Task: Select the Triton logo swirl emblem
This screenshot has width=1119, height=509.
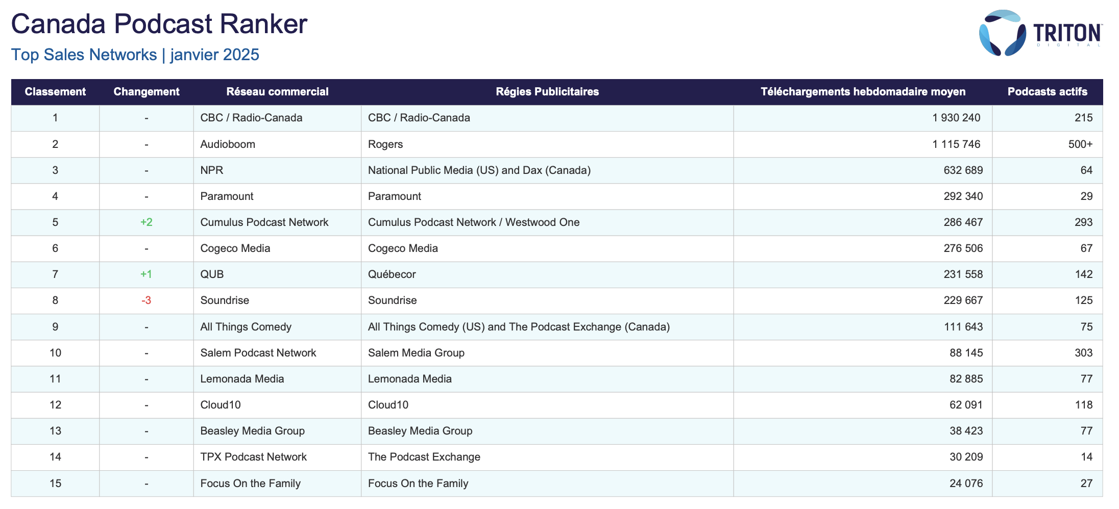Action: coord(1002,32)
